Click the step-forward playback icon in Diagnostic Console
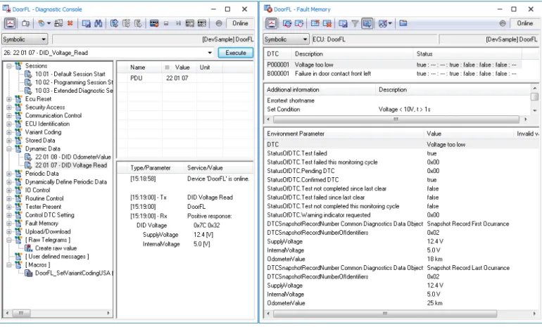Image resolution: width=542 pixels, height=327 pixels. [178, 23]
